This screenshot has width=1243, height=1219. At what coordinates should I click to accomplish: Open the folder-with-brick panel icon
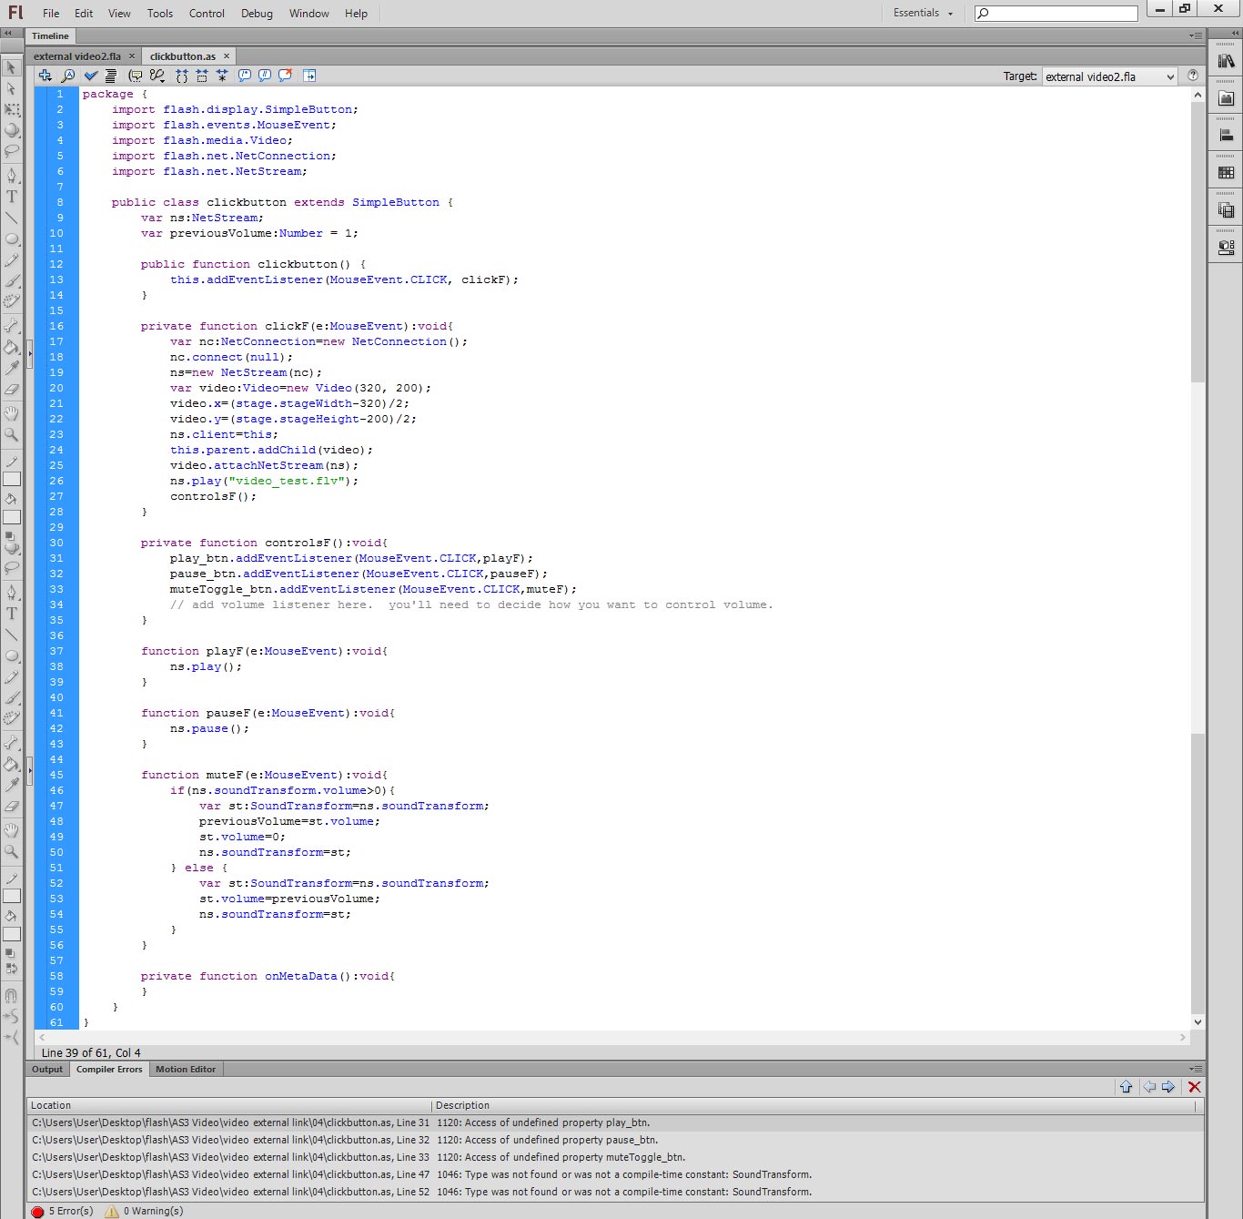1227,98
